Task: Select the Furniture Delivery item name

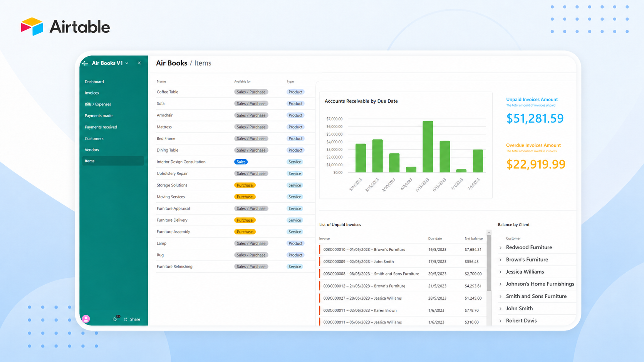Action: coord(172,220)
